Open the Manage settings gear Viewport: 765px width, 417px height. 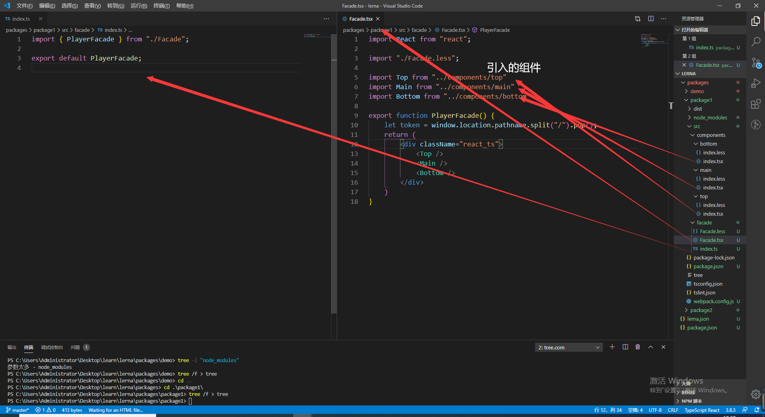point(755,394)
